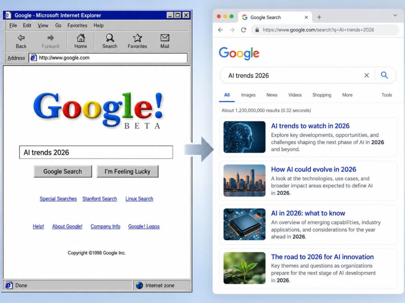Open the Help menu in IE
Image resolution: width=405 pixels, height=303 pixels.
[98, 26]
